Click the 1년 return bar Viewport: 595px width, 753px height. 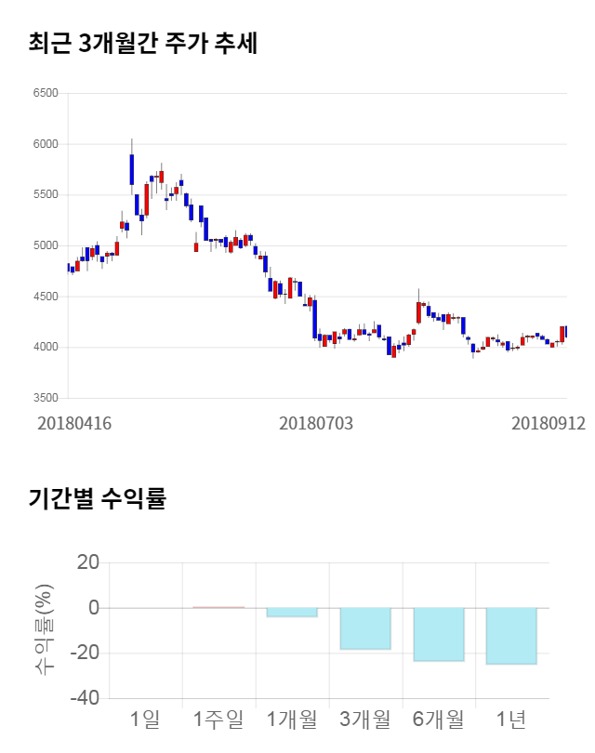[511, 636]
